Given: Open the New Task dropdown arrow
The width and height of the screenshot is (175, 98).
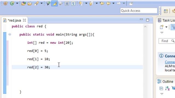Looking at the screenshot, I should (x=166, y=27).
